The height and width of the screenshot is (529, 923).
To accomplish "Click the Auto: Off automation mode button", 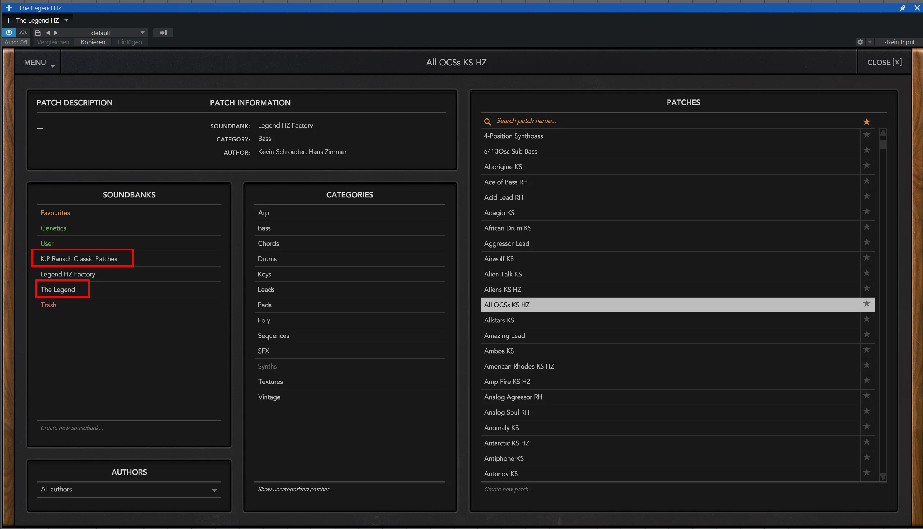I will tap(16, 42).
